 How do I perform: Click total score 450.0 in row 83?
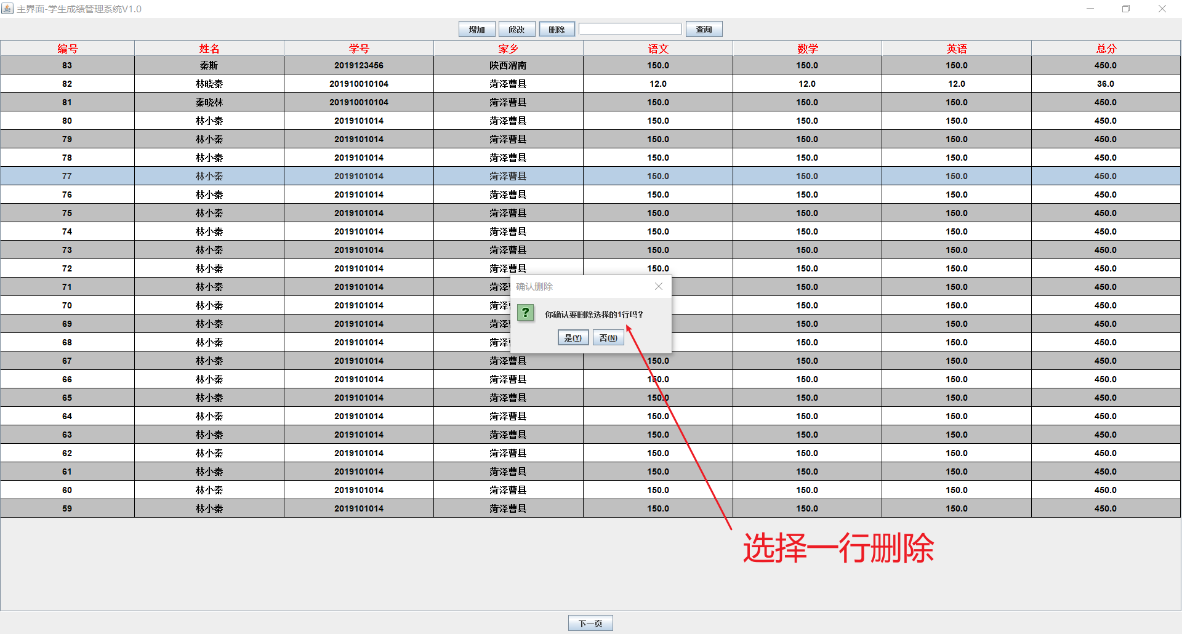pos(1106,65)
